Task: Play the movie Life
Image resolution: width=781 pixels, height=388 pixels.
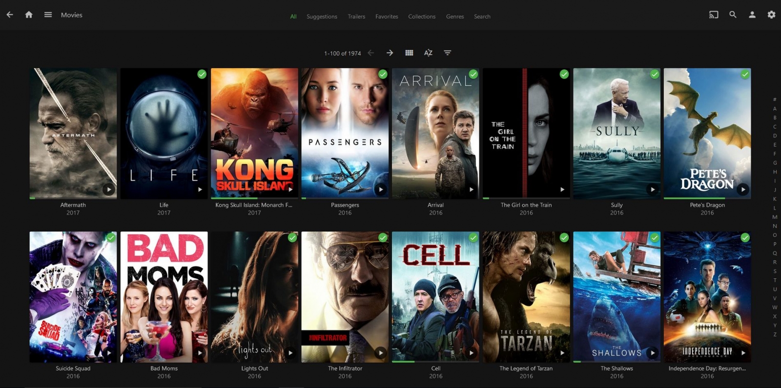Action: (x=200, y=189)
